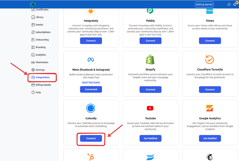Click the Getting Started button
Screen dimensions: 239x161
point(204,4)
